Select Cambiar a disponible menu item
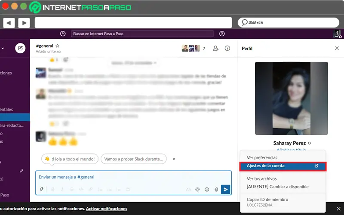344x215 pixels. pyautogui.click(x=277, y=187)
